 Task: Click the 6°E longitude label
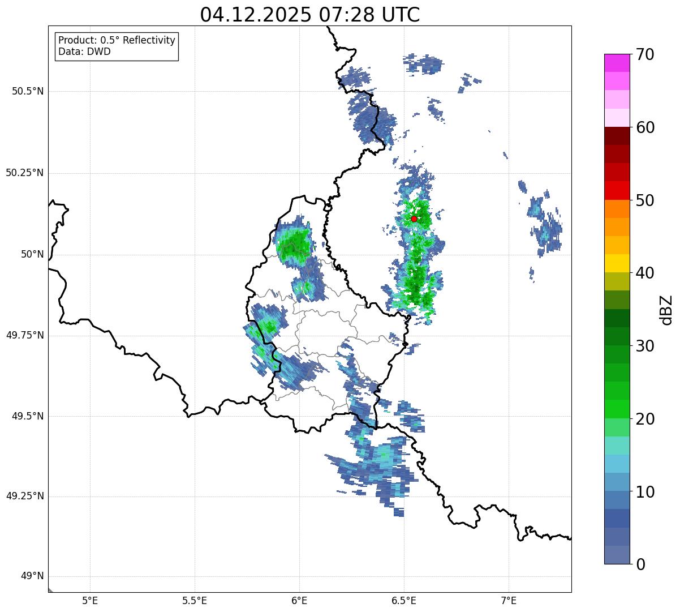point(299,600)
